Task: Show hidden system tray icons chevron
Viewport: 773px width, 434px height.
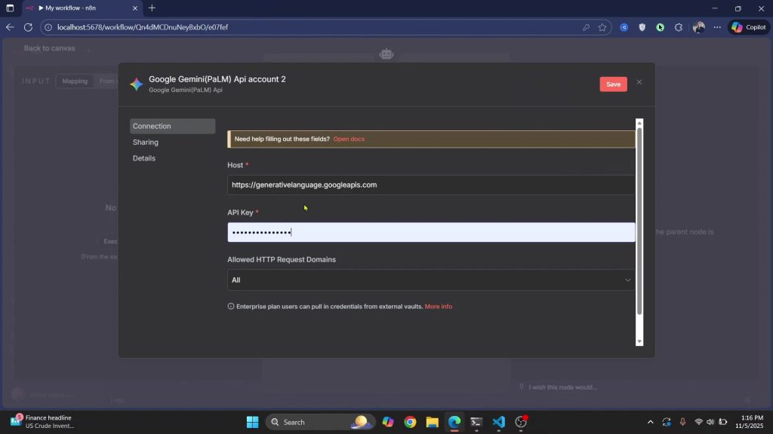Action: [x=651, y=422]
